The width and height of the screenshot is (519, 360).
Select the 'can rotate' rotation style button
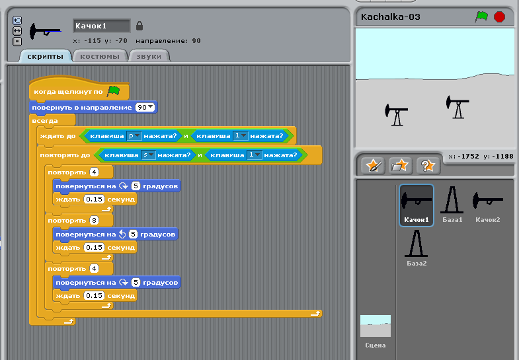(17, 20)
